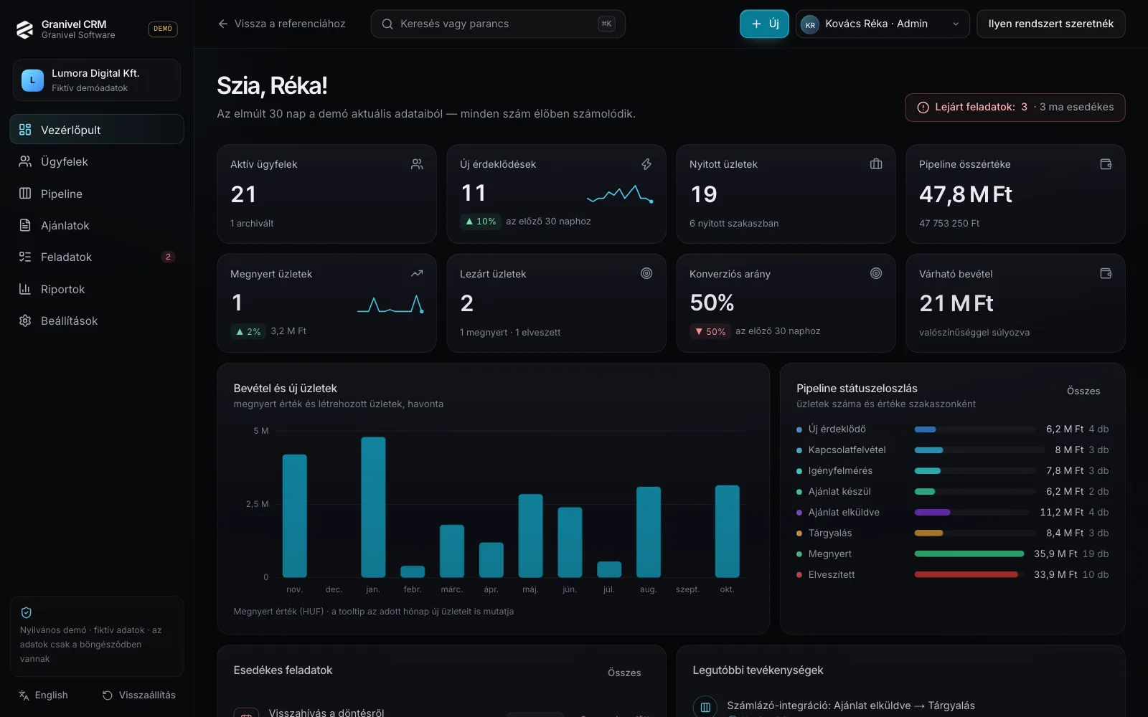The image size is (1148, 717).
Task: Click the wallet icon on Pipeline összértéke card
Action: click(x=1106, y=164)
